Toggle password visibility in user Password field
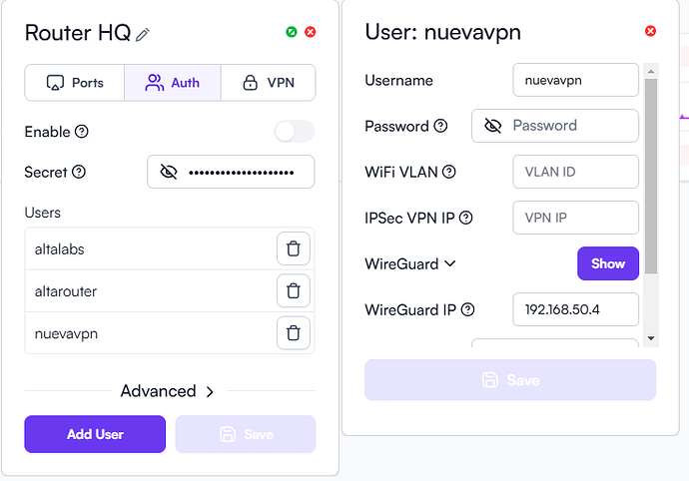The image size is (689, 481). [x=492, y=126]
